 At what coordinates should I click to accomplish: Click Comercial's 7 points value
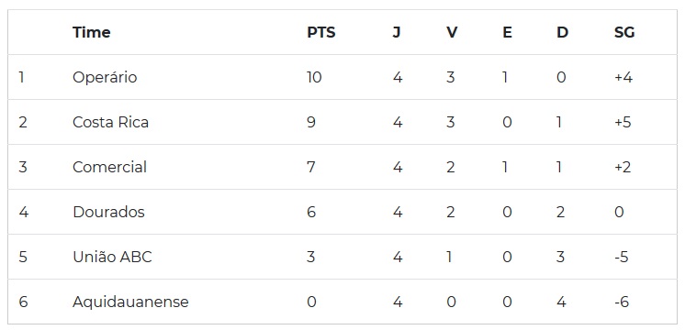point(311,167)
